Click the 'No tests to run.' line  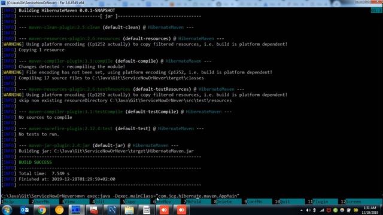pos(39,134)
